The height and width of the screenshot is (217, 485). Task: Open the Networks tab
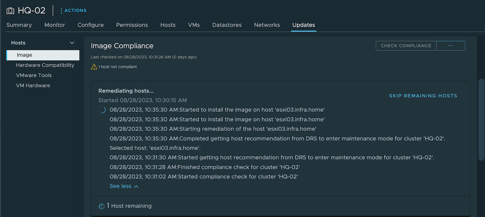[x=267, y=25]
